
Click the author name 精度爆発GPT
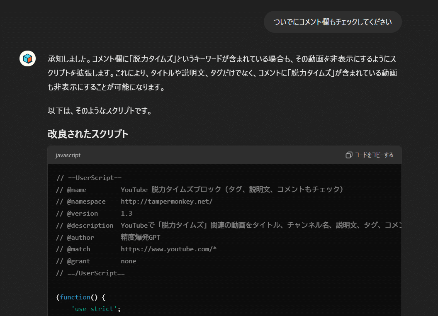click(x=140, y=238)
